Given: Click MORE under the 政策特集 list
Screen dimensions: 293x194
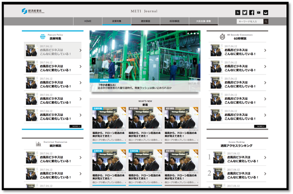Looking at the screenshot, I should (76, 126).
